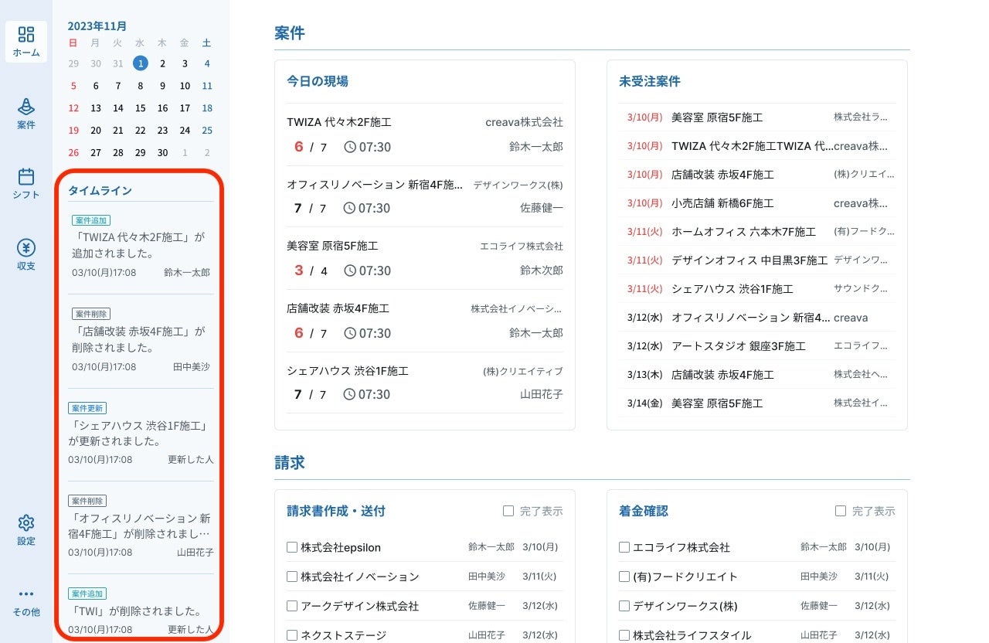Select the highlighted date 1 in calendar
Viewport: 989px width, 643px height.
coord(140,63)
